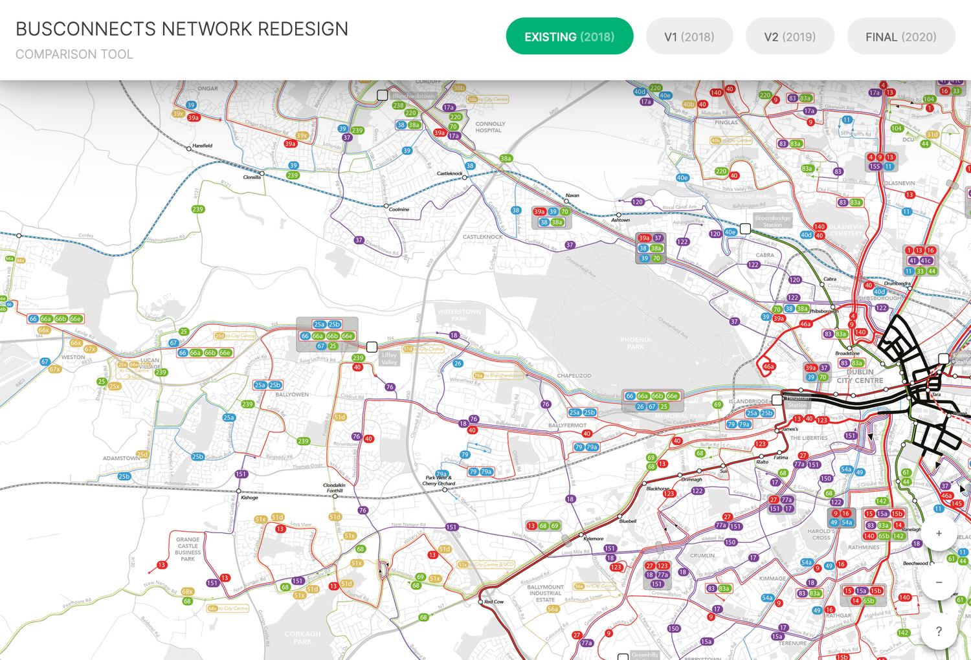
Task: Click the 'ISLANDBRIDGE' area label
Action: tap(749, 401)
